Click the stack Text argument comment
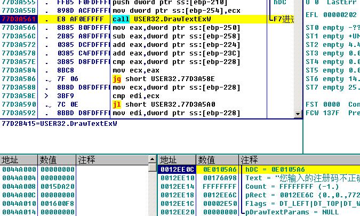This screenshot has height=216, width=360. click(x=302, y=178)
